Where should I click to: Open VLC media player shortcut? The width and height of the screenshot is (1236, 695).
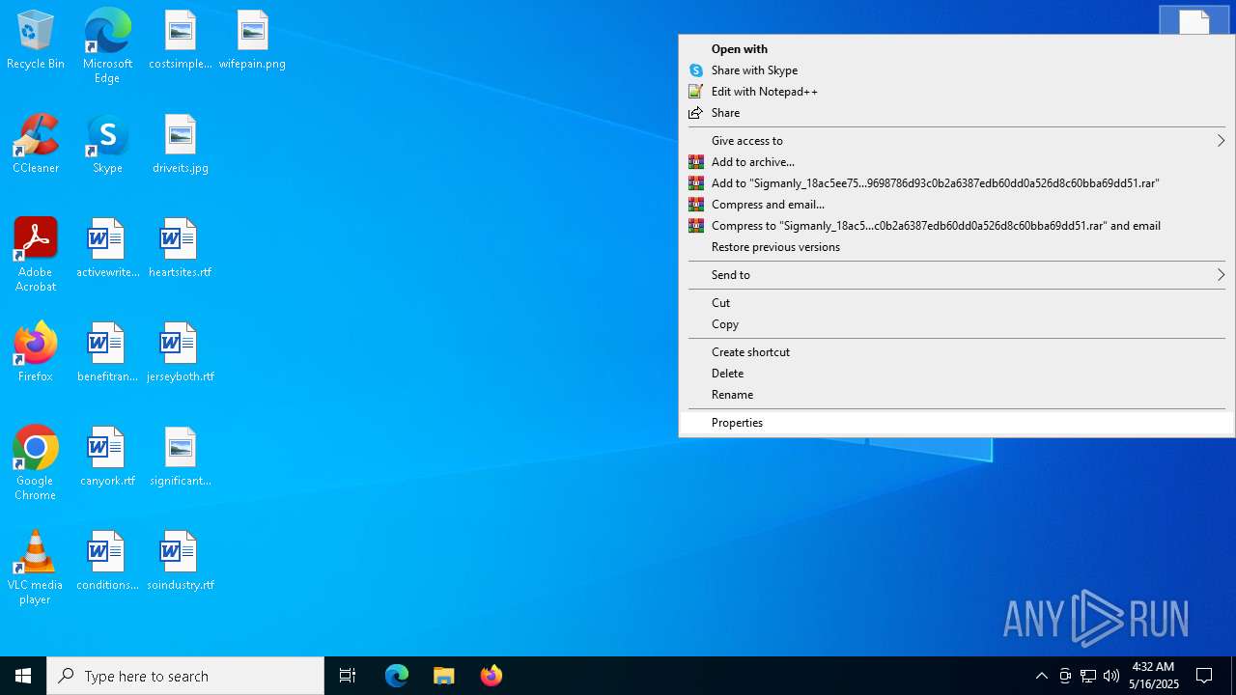[x=36, y=568]
